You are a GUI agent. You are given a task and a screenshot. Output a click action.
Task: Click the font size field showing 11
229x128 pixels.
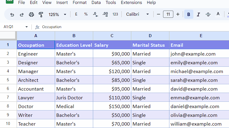click(168, 14)
